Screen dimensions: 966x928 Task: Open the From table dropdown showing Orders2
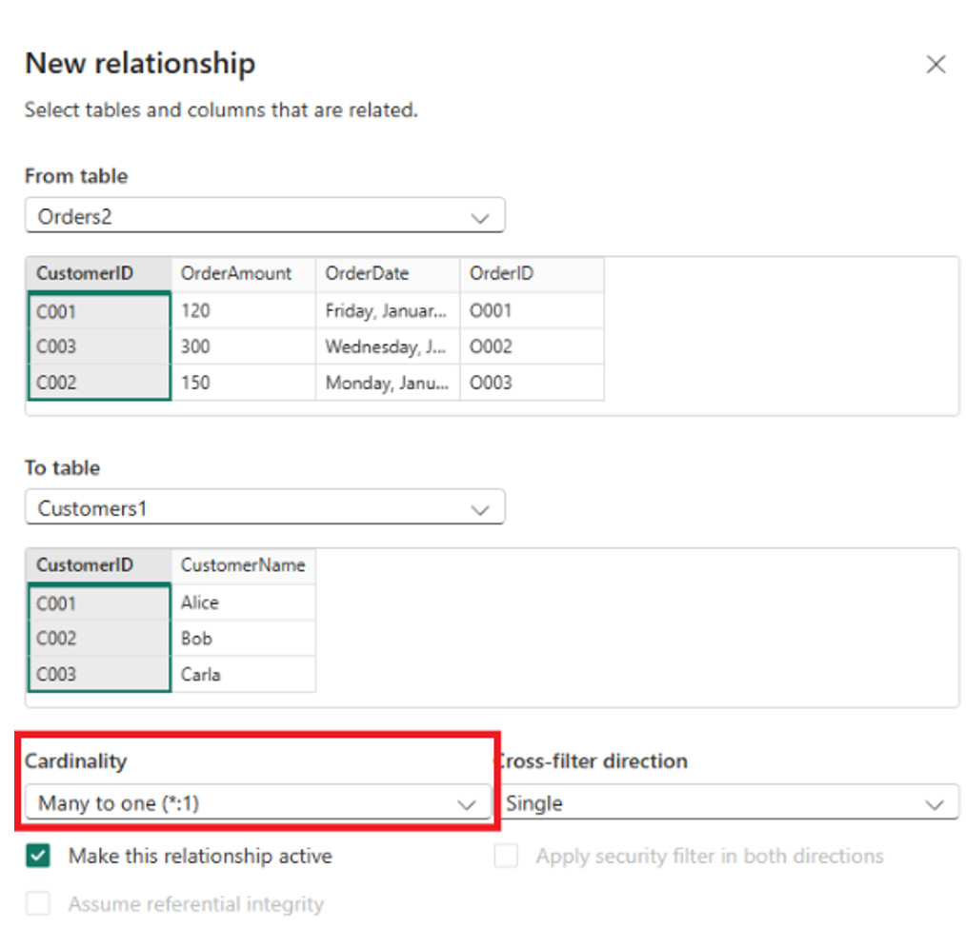pos(264,215)
